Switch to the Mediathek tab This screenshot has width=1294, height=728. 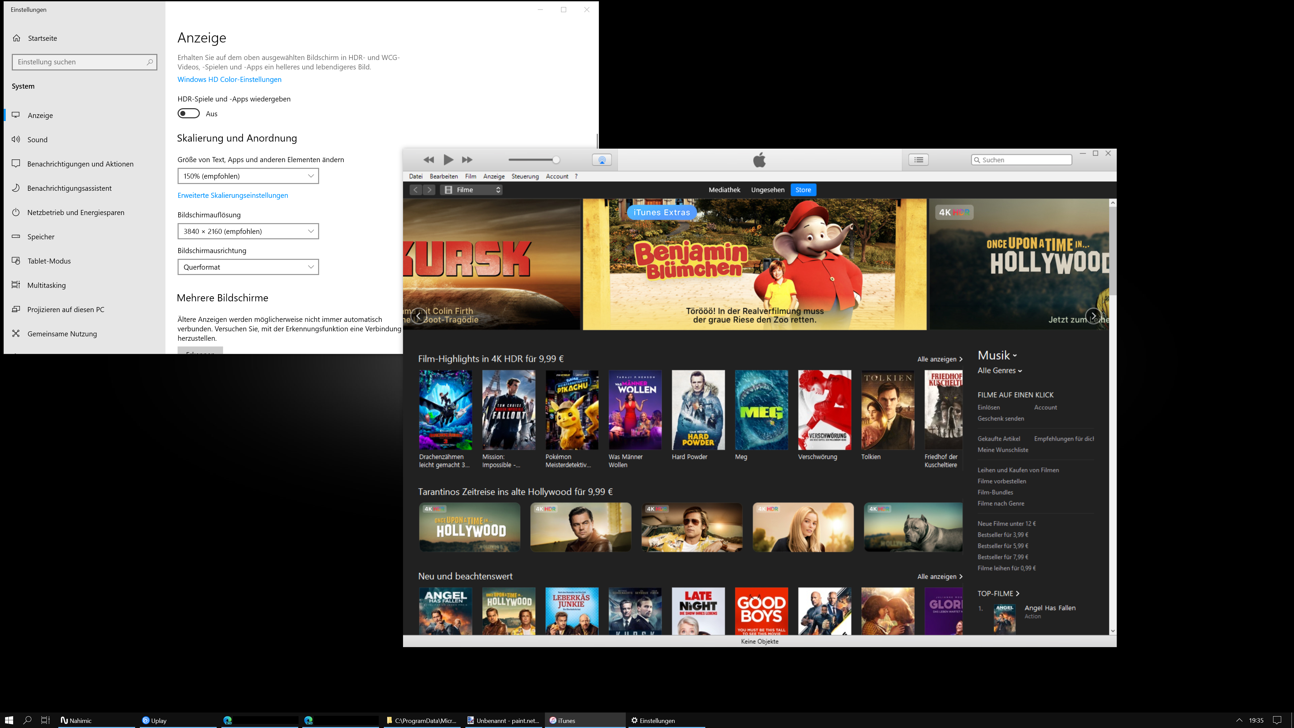pos(724,190)
